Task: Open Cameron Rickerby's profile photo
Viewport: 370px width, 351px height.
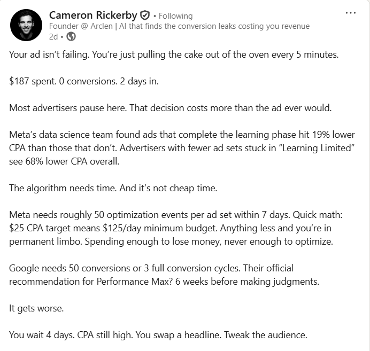Action: 26,25
